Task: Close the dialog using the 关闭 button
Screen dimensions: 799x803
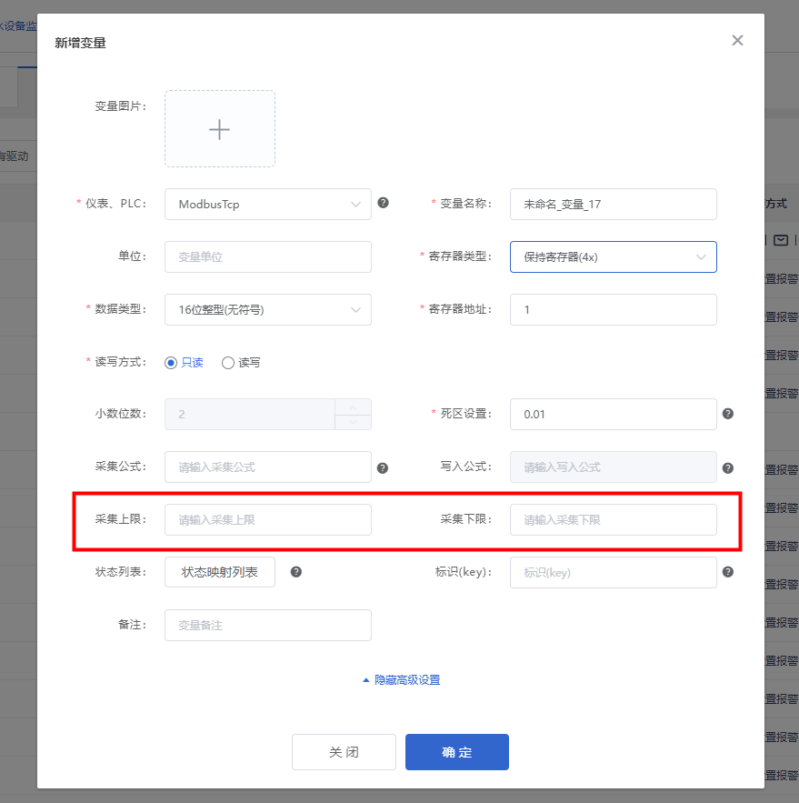Action: [x=344, y=751]
